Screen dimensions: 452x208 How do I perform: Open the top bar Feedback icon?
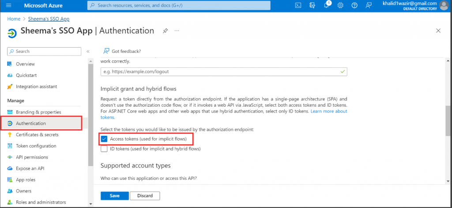pyautogui.click(x=369, y=5)
